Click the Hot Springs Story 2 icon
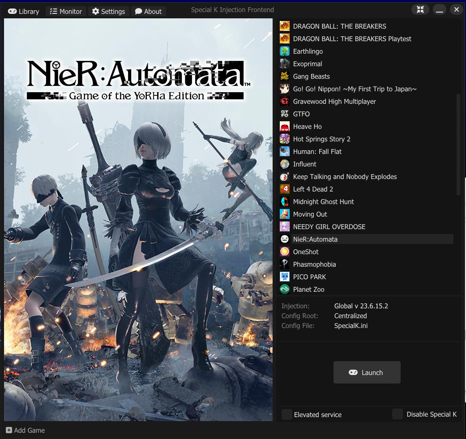The width and height of the screenshot is (466, 439). [x=284, y=139]
